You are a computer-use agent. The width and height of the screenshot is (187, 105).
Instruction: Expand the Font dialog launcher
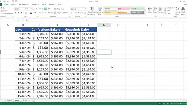pyautogui.click(x=37, y=17)
